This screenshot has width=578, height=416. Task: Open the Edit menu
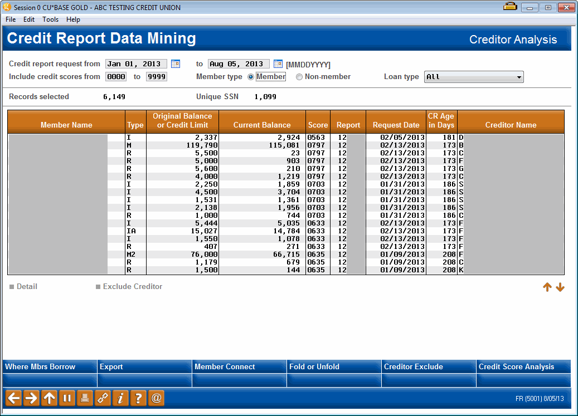pyautogui.click(x=29, y=19)
